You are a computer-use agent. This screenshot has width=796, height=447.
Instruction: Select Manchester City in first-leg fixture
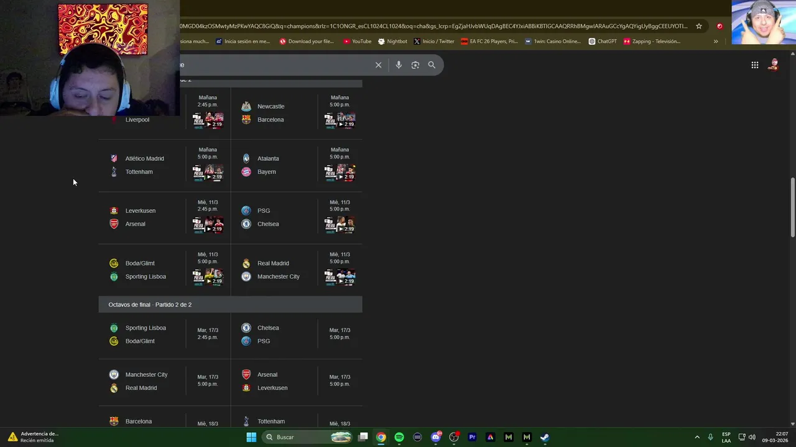pyautogui.click(x=279, y=276)
